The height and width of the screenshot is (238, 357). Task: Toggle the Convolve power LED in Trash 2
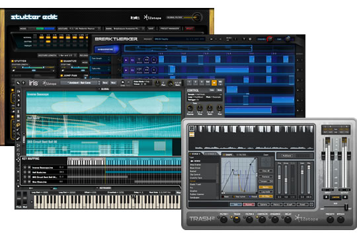257,217
